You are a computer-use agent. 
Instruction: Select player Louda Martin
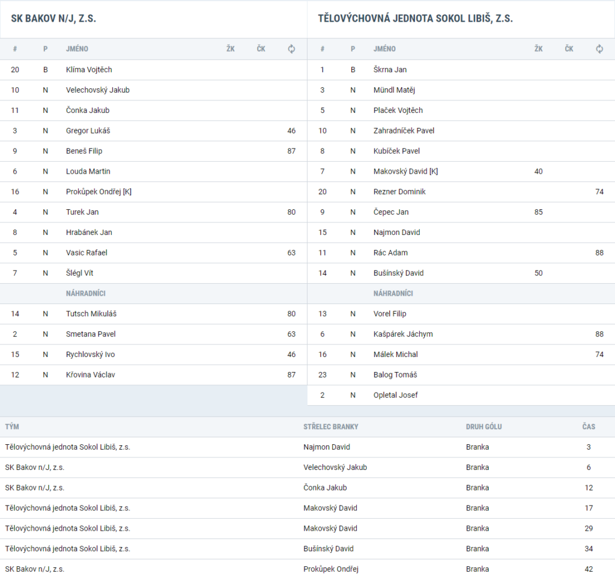point(88,171)
